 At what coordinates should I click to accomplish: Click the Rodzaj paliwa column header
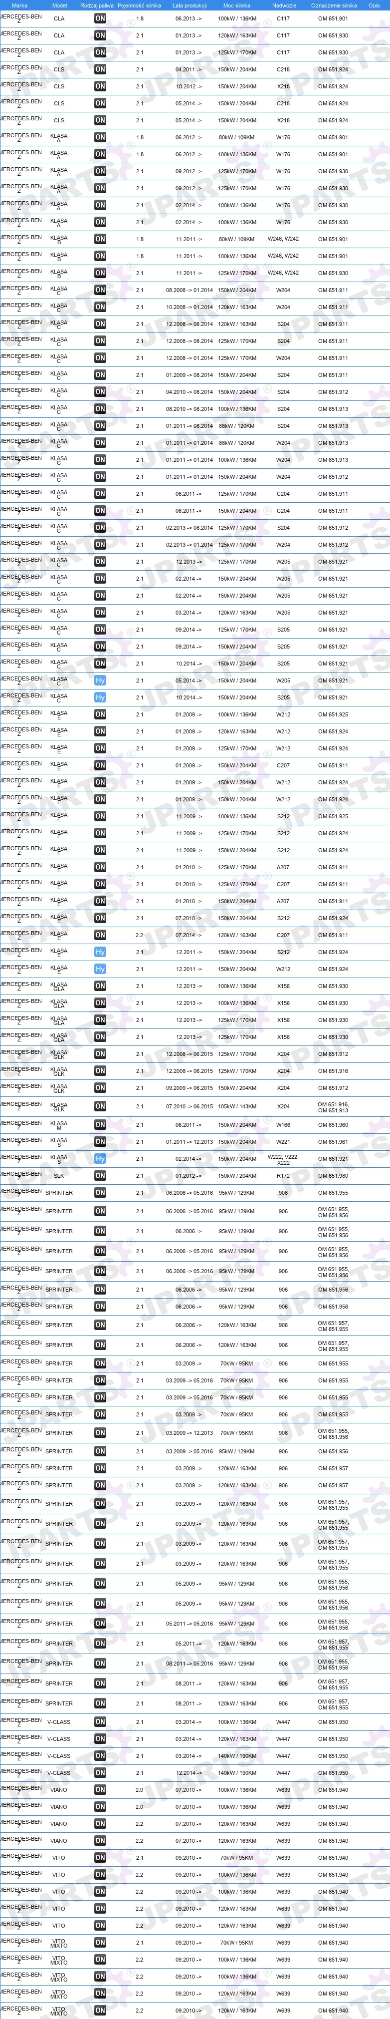pyautogui.click(x=96, y=5)
